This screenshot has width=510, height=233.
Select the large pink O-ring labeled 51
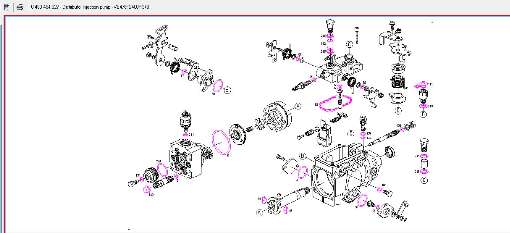point(221,142)
